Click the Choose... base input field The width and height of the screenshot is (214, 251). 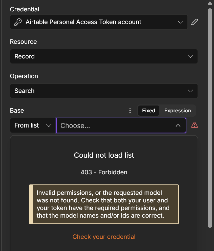pos(121,126)
